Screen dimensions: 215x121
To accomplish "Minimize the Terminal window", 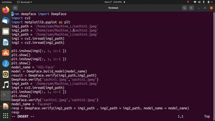I will click(x=199, y=8).
